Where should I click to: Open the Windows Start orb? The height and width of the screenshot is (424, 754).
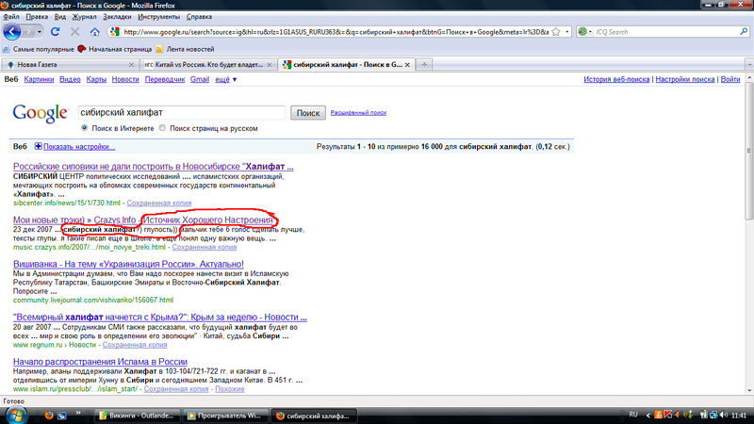tap(15, 416)
